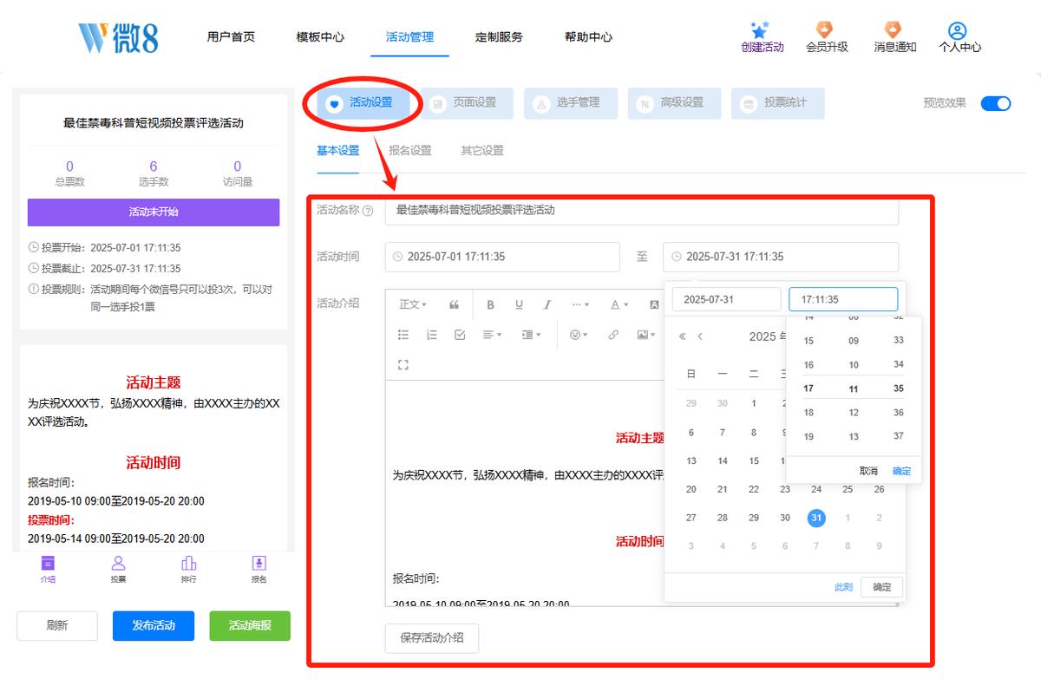Open the insert image dropdown
Screen dimensions: 1041x692
(x=645, y=335)
